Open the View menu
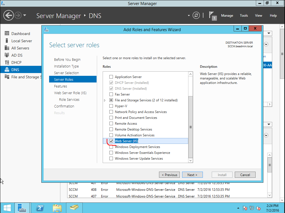 point(258,16)
